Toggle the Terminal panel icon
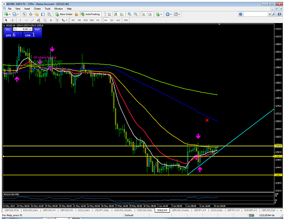285x219 pixels. tap(43, 14)
